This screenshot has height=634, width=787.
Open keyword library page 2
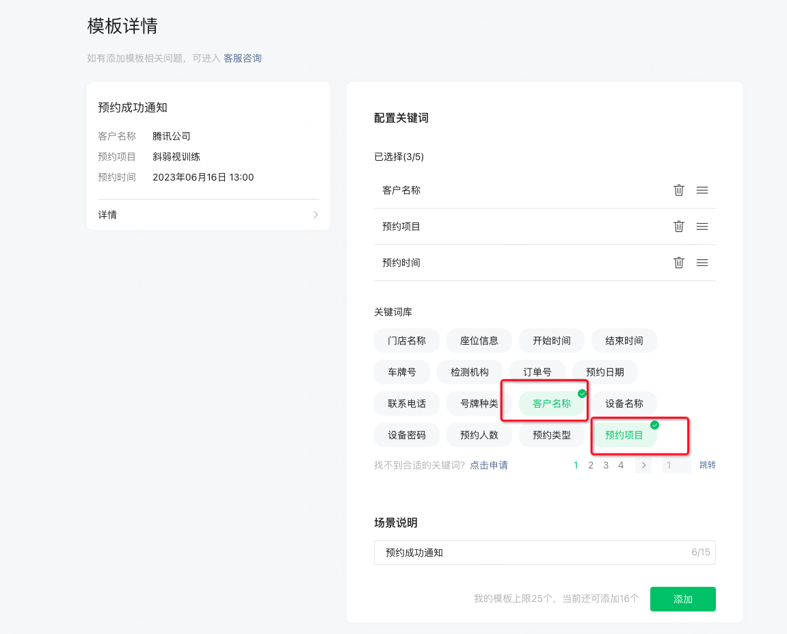[591, 465]
